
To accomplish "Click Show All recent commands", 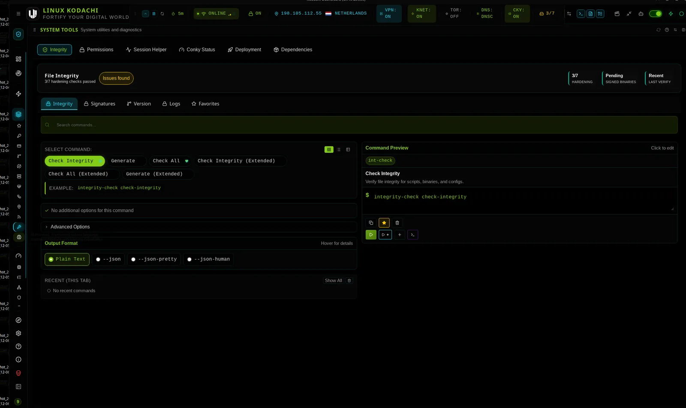I will [334, 281].
